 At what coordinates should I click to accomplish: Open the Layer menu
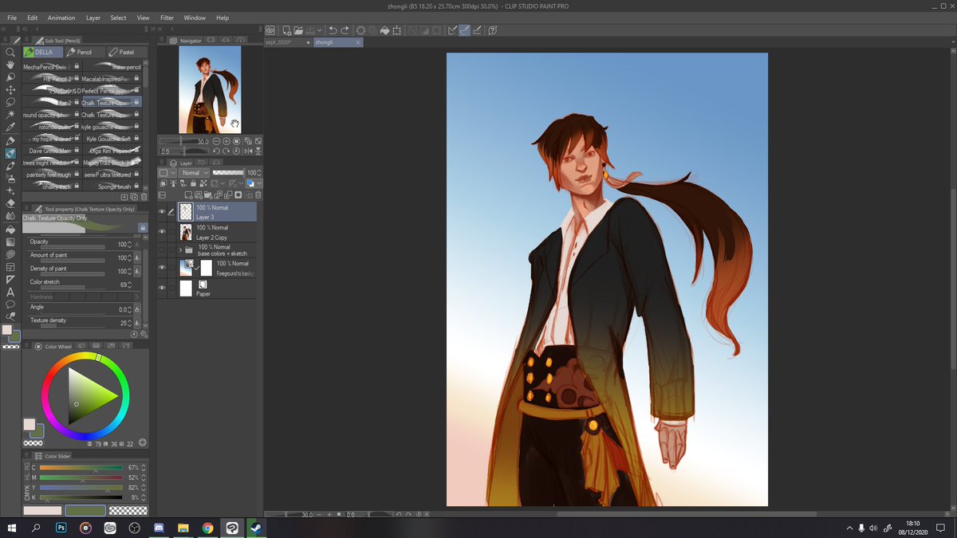[x=93, y=18]
